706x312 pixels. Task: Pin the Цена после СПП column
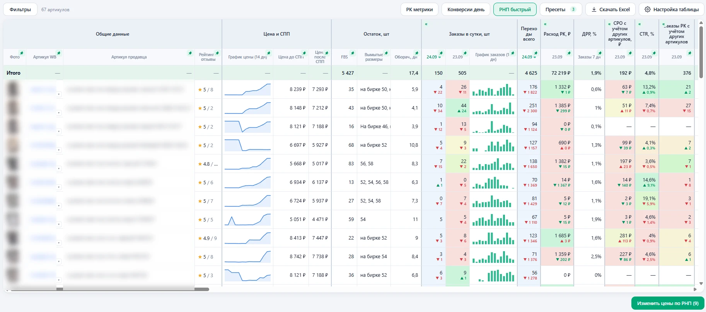(x=327, y=53)
